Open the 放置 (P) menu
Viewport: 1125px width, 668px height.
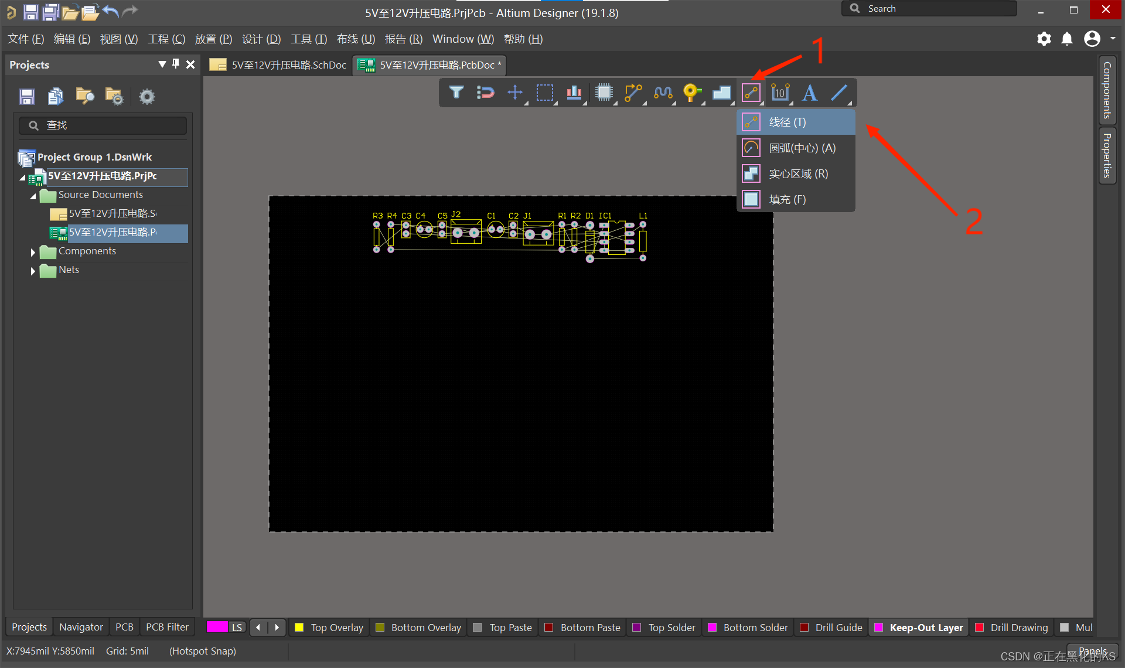click(x=213, y=39)
